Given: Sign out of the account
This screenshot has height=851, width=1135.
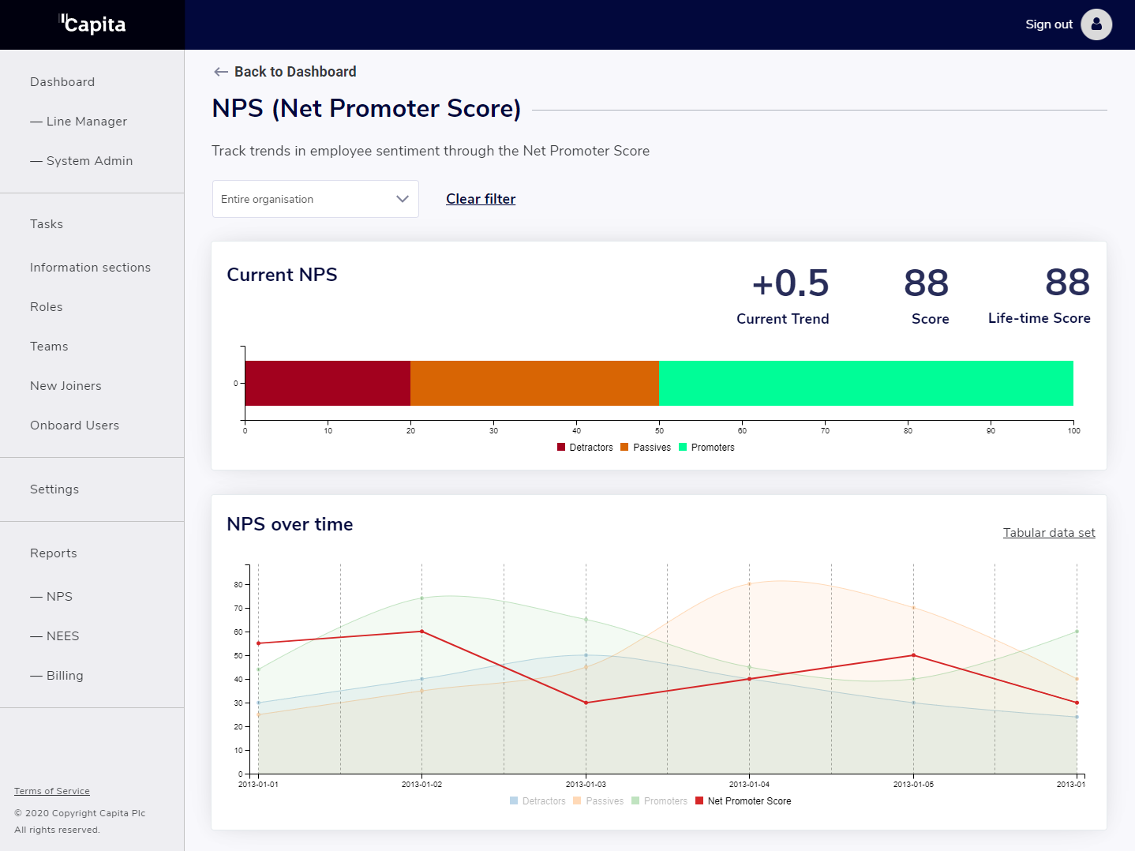Looking at the screenshot, I should [x=1048, y=24].
